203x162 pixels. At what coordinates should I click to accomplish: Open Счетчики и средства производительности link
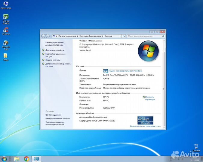pyautogui.click(x=54, y=123)
